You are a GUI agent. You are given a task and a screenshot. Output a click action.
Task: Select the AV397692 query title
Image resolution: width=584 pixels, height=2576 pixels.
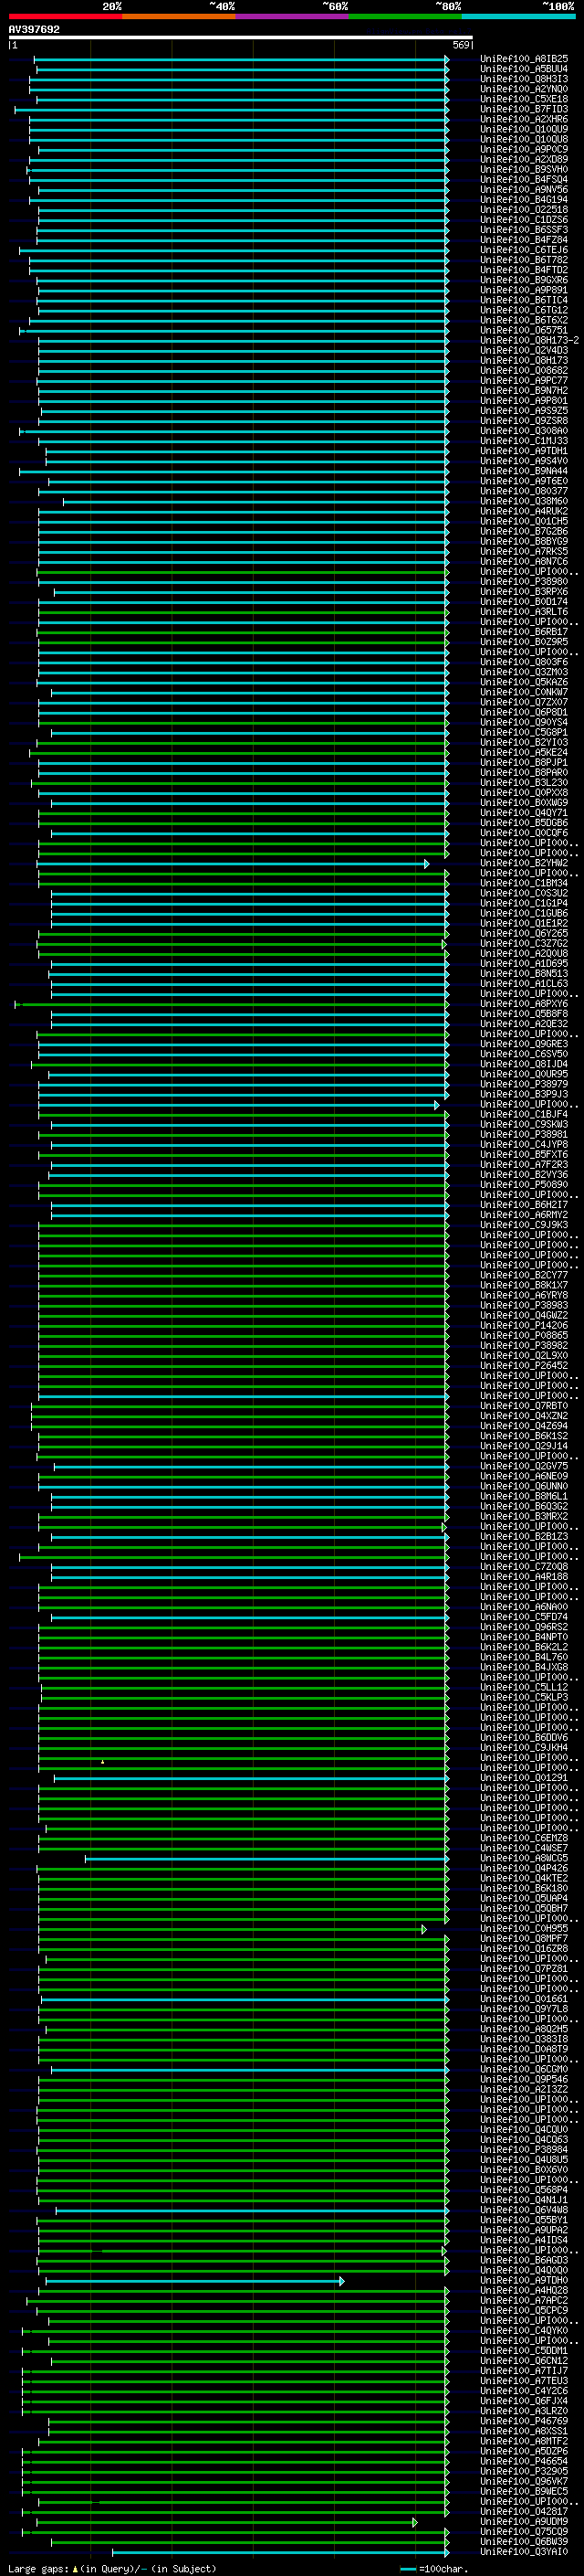click(x=34, y=29)
